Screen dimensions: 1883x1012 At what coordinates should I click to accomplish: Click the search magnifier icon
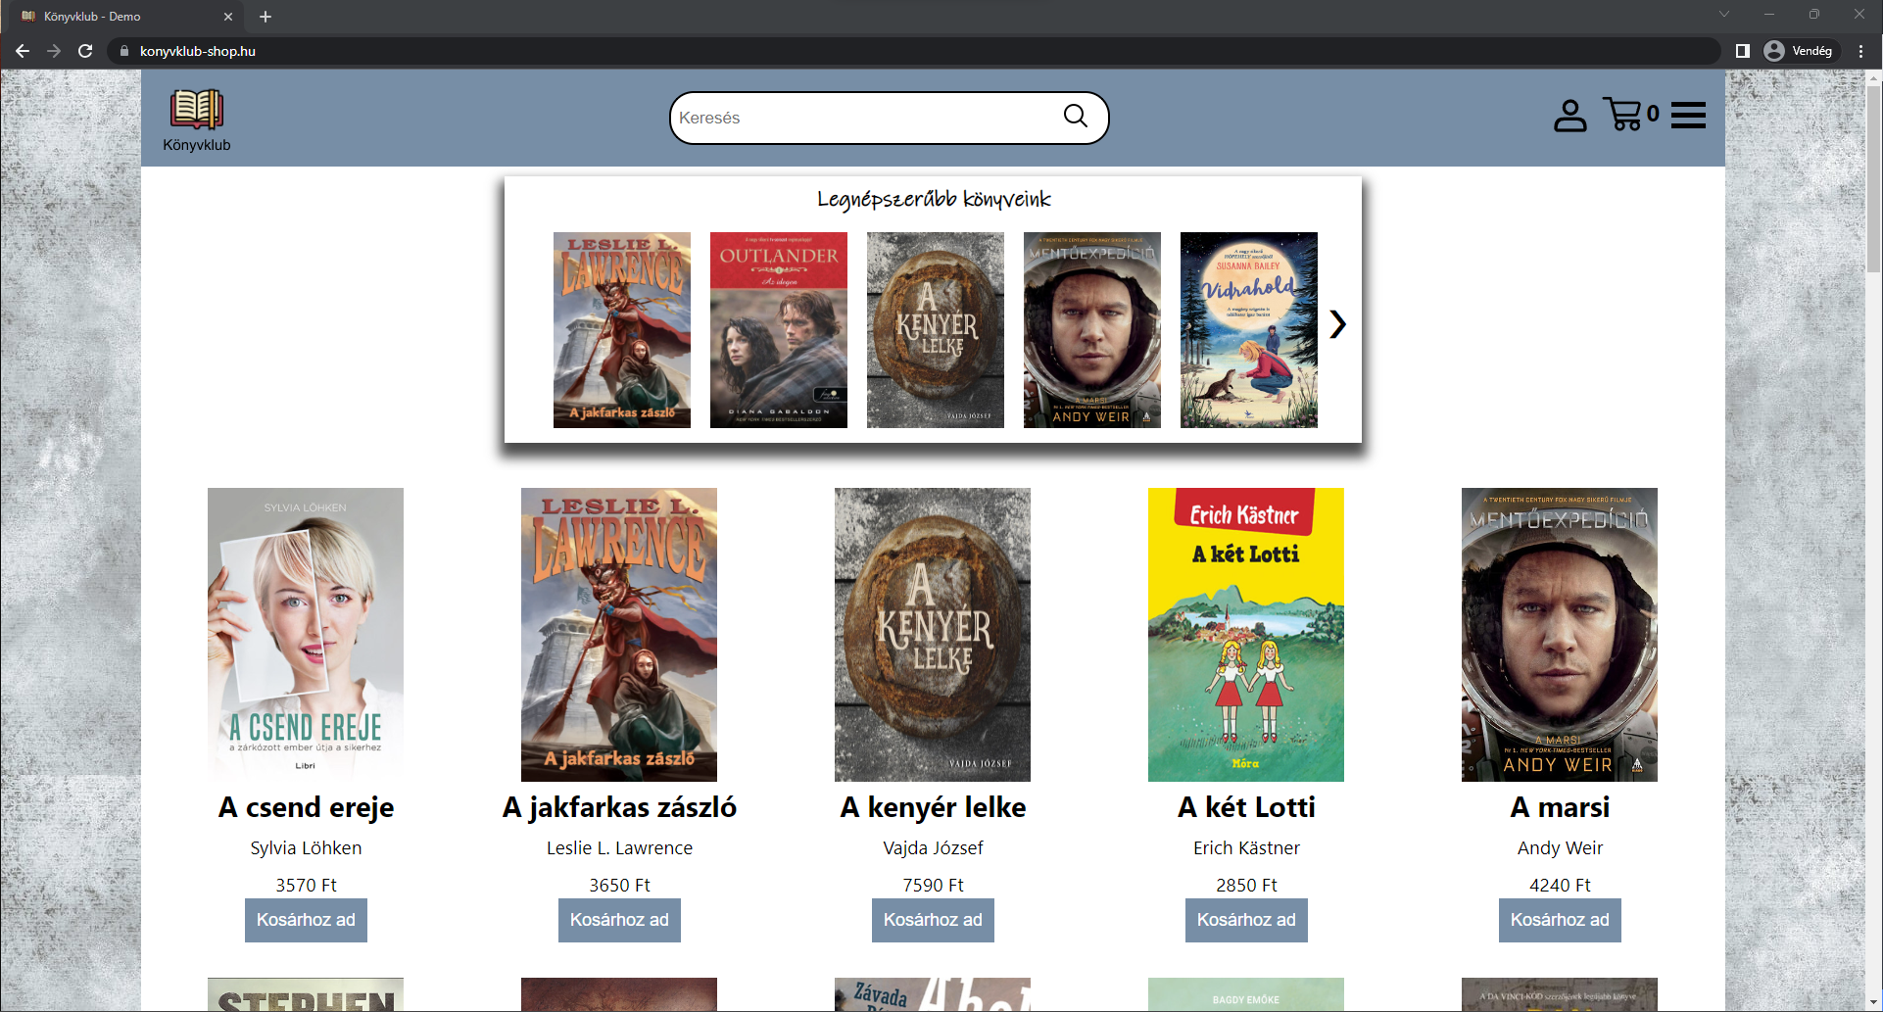click(1076, 117)
